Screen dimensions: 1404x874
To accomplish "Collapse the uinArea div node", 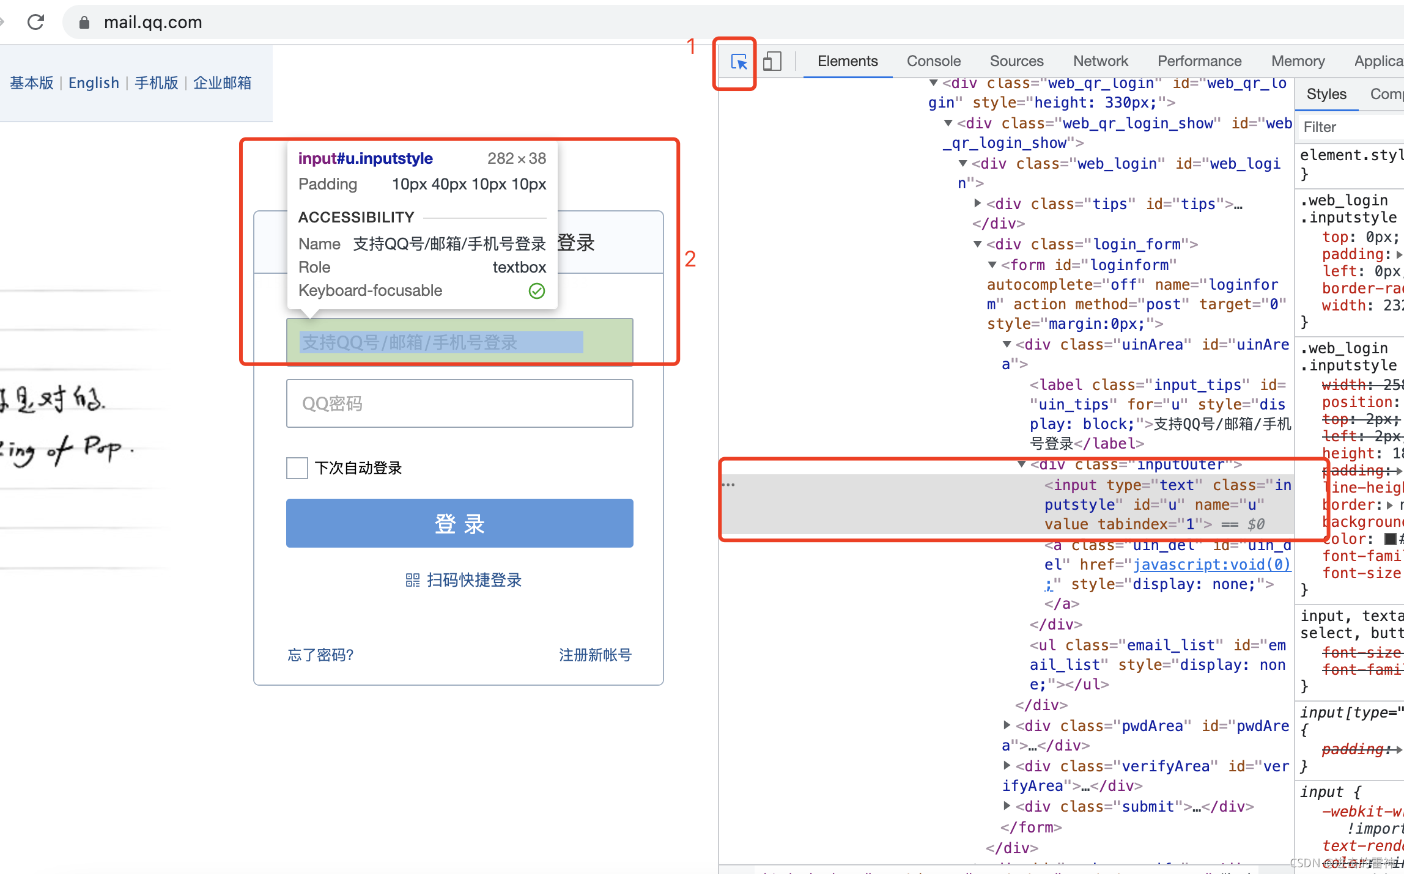I will (1007, 345).
